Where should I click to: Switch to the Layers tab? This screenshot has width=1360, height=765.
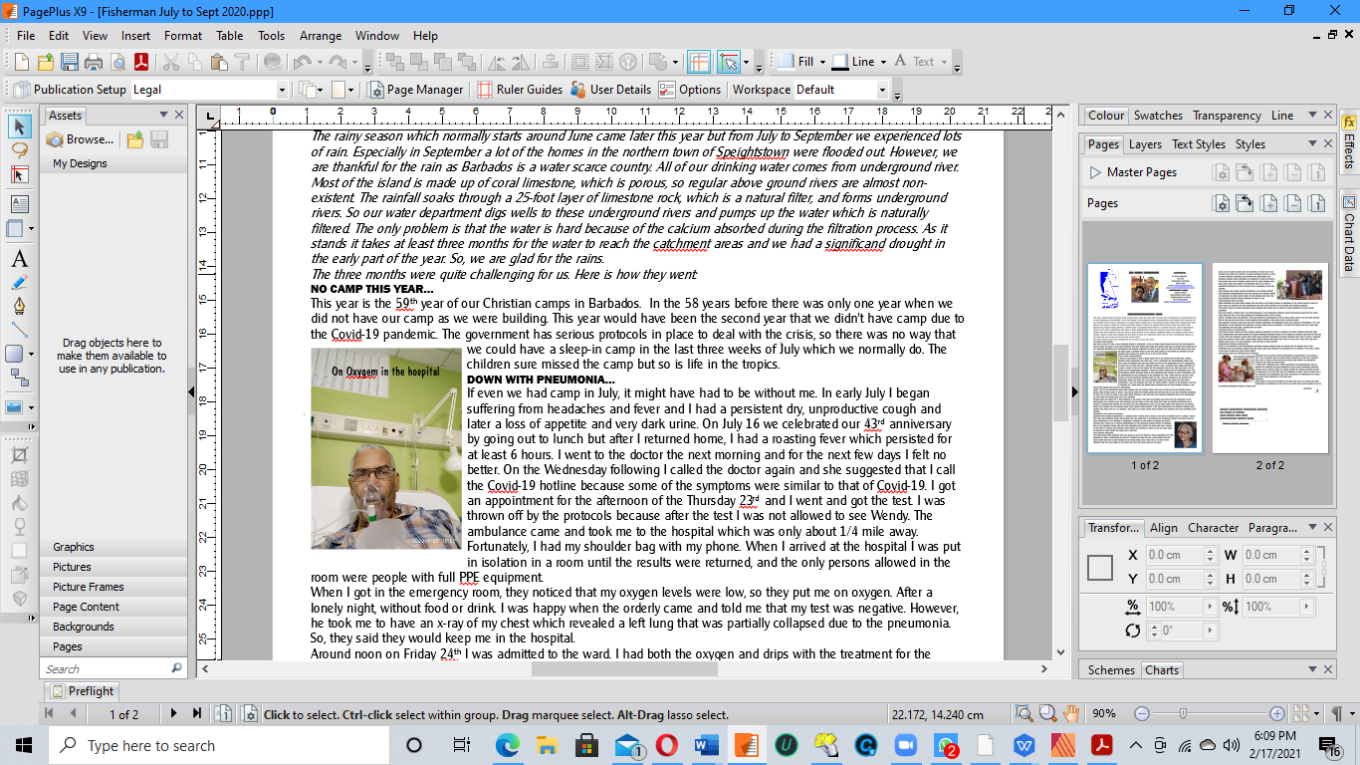coord(1145,143)
